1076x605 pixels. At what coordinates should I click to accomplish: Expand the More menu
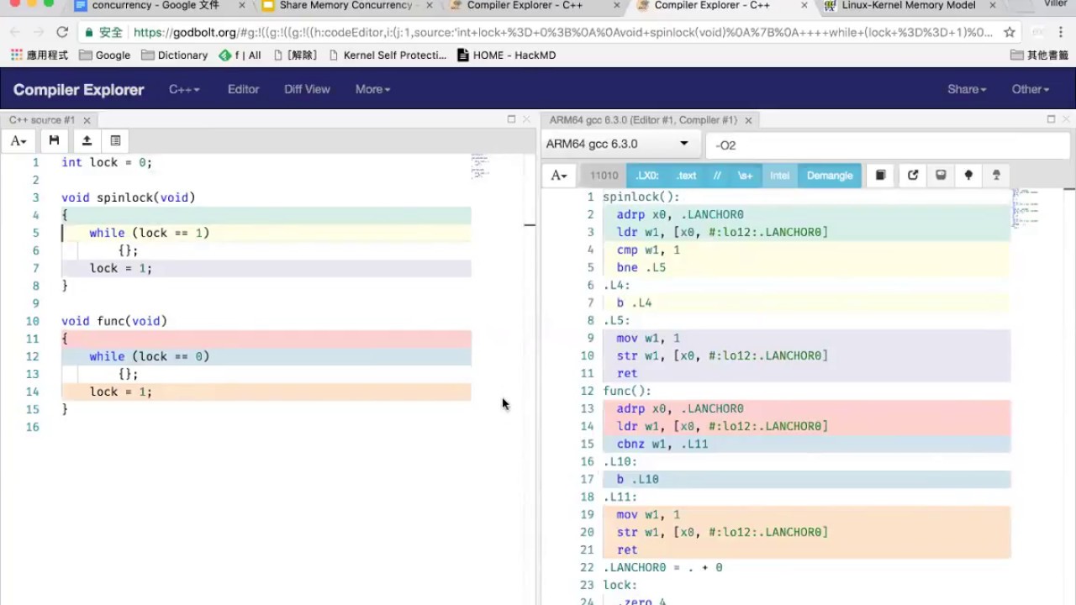click(x=372, y=89)
